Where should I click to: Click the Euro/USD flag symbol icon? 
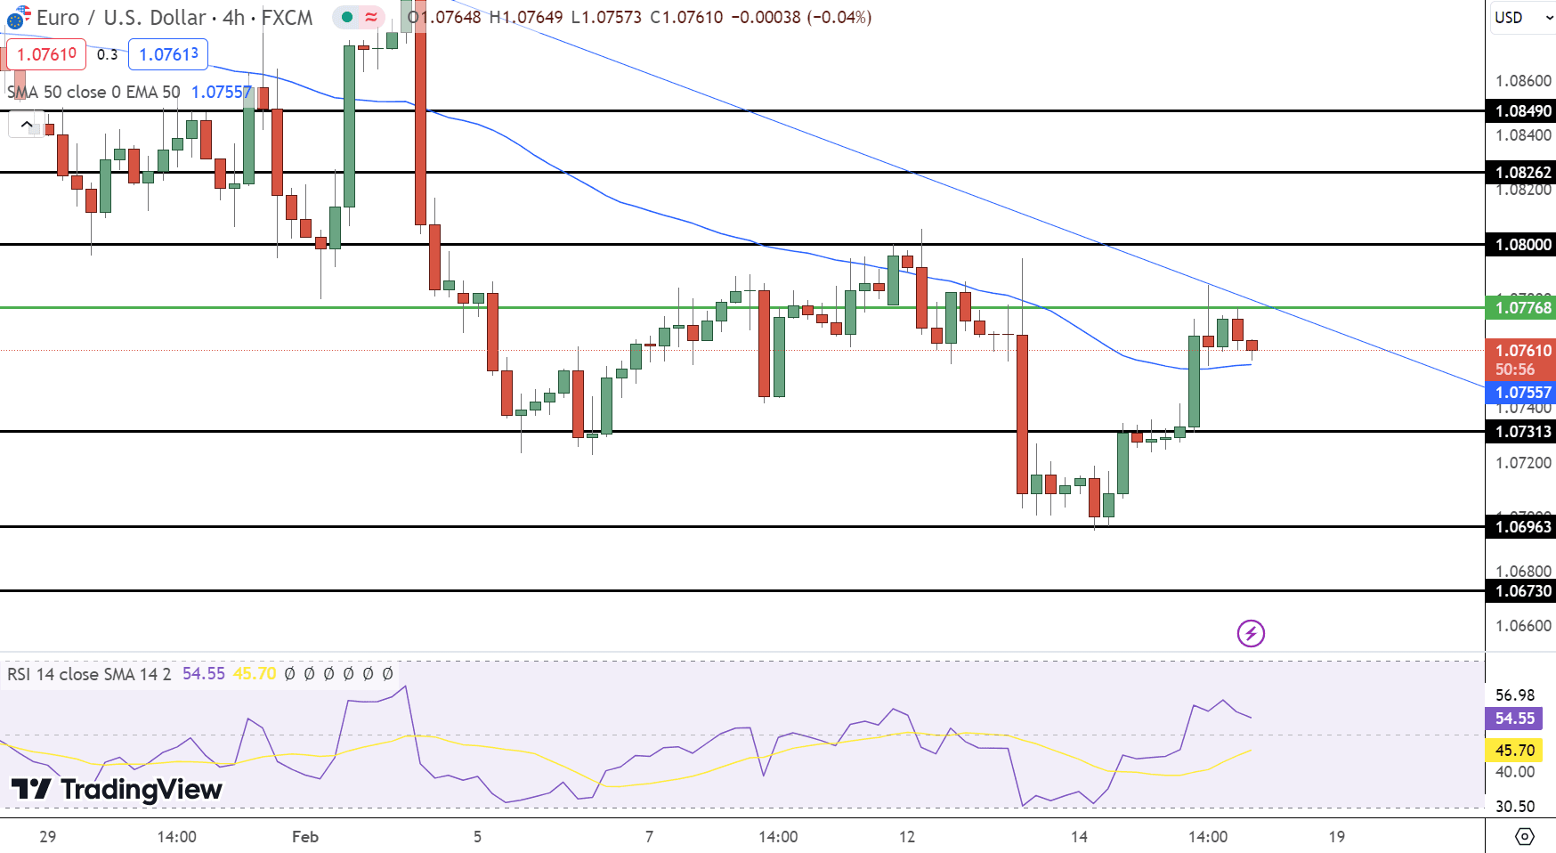[18, 17]
